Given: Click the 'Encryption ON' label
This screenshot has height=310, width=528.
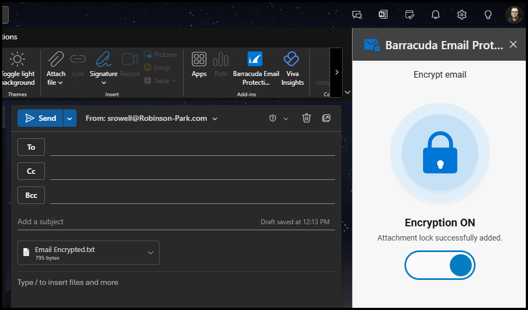Looking at the screenshot, I should coord(440,223).
